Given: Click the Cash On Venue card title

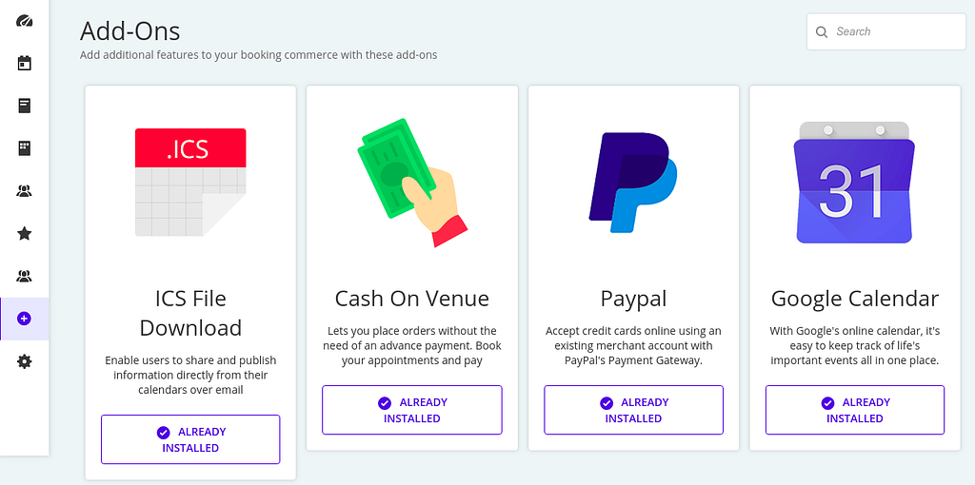Looking at the screenshot, I should click(x=412, y=299).
